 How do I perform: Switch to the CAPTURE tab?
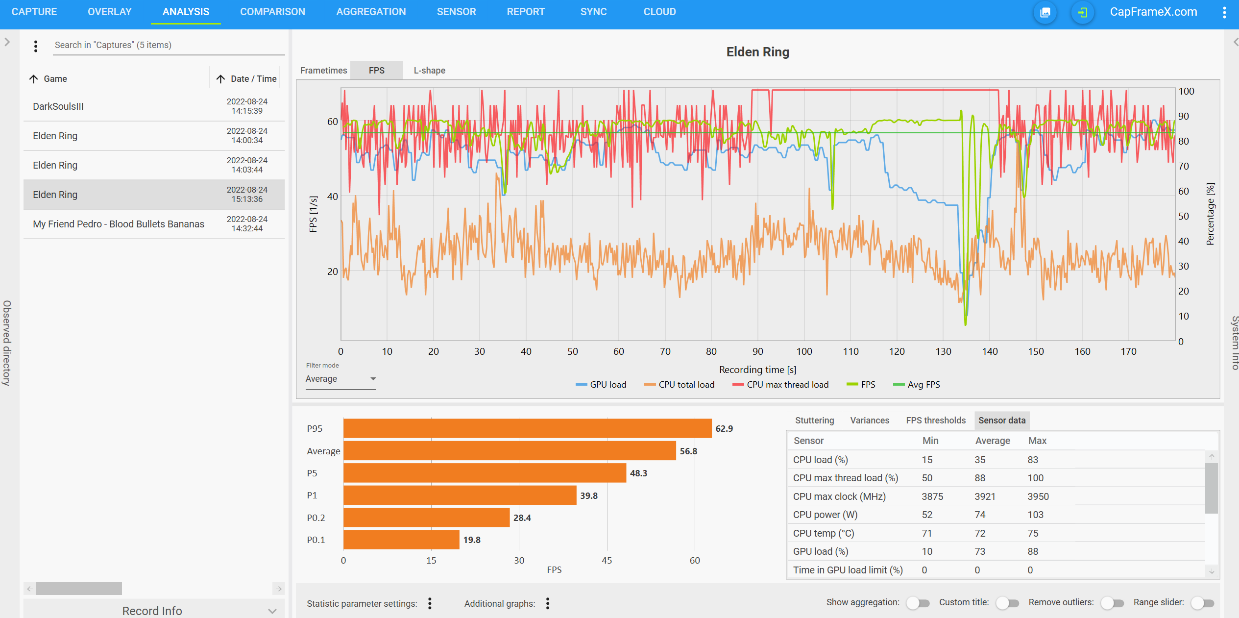[x=34, y=12]
